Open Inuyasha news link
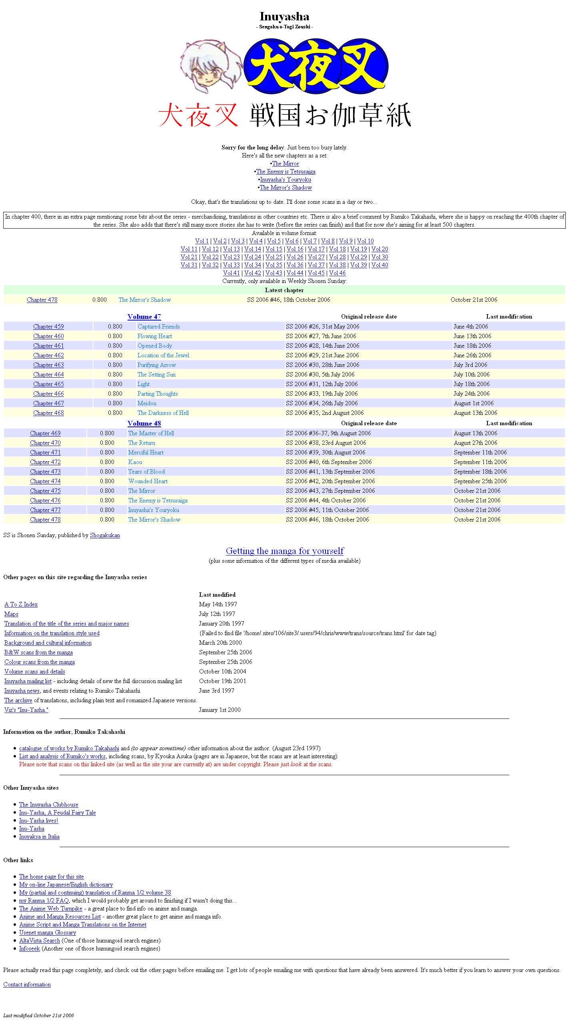569x1022 pixels. (x=22, y=691)
